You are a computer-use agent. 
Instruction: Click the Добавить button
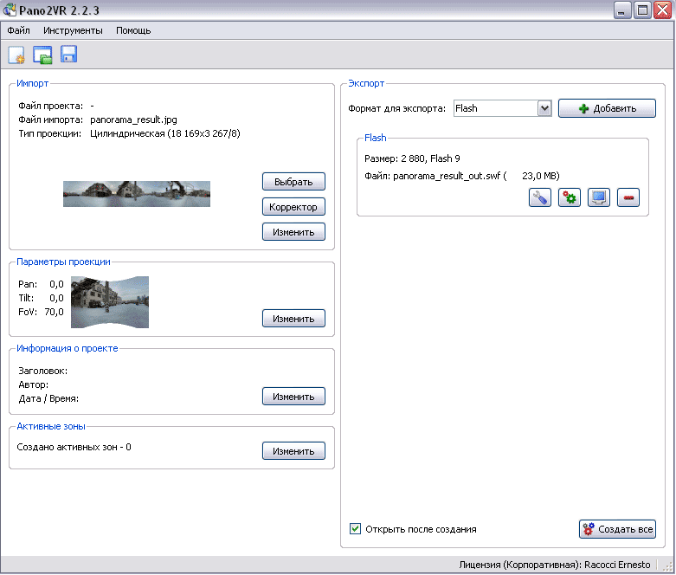[607, 108]
